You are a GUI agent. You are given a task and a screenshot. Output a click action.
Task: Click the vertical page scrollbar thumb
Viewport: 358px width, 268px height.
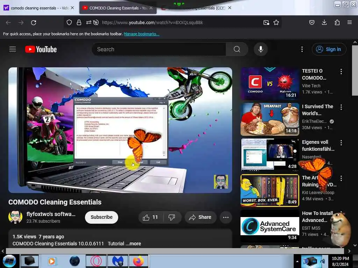(x=355, y=70)
